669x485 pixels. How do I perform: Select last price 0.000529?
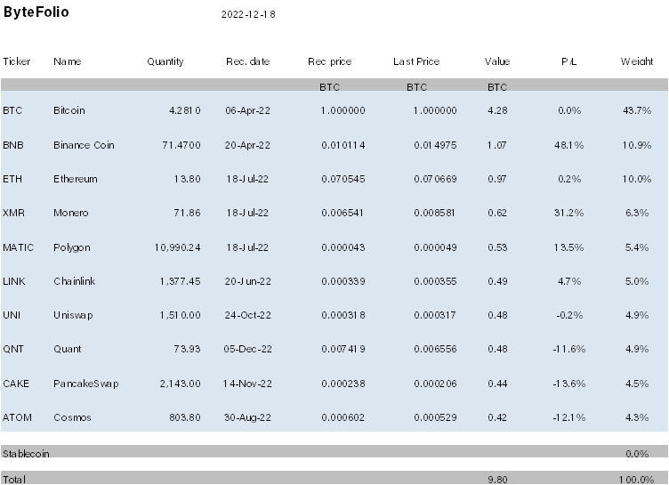(x=435, y=417)
